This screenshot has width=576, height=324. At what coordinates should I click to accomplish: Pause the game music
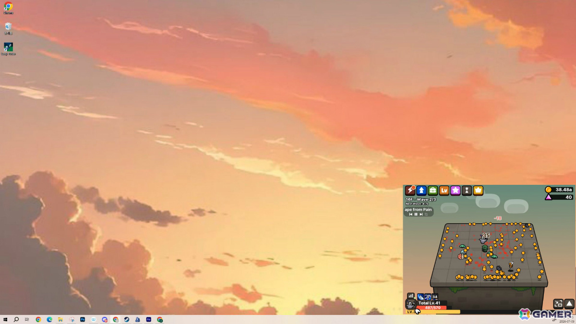[416, 214]
